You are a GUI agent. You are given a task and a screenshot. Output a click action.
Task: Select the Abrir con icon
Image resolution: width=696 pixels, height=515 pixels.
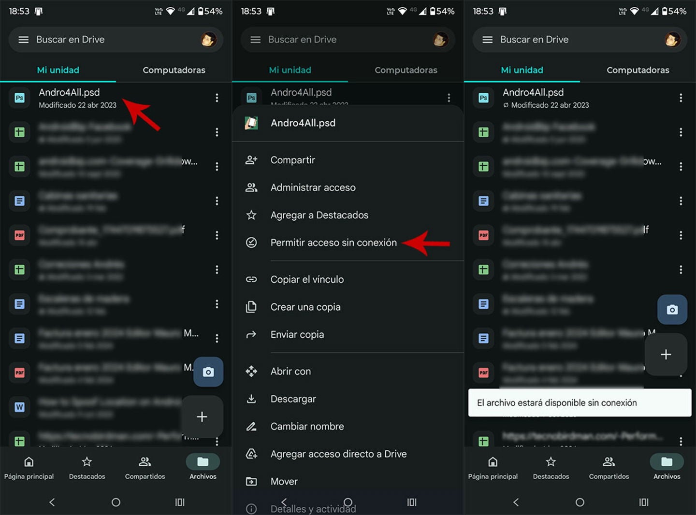coord(251,371)
